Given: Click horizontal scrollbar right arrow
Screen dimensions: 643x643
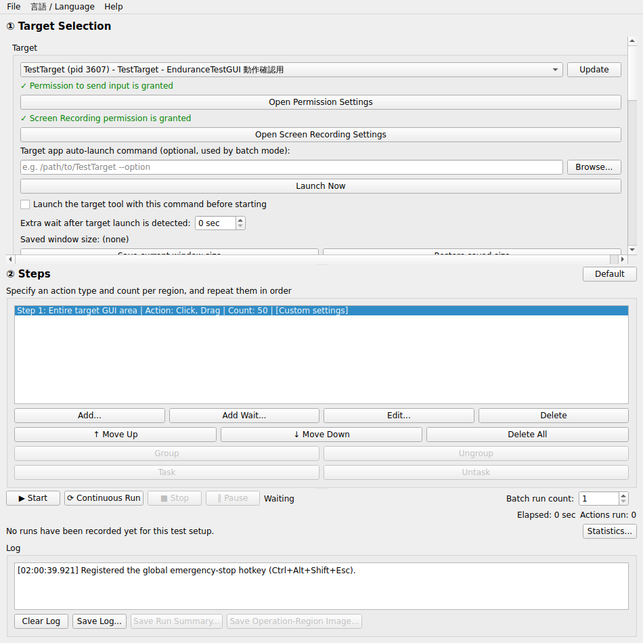Looking at the screenshot, I should tap(623, 259).
